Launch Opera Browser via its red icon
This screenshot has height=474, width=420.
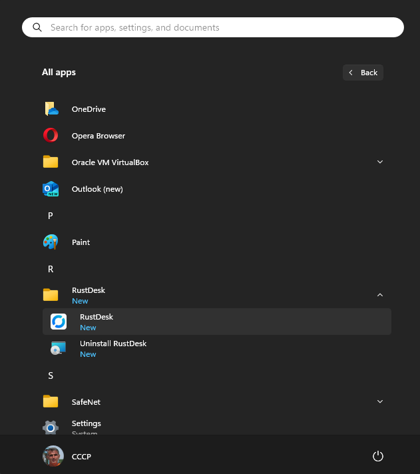51,135
